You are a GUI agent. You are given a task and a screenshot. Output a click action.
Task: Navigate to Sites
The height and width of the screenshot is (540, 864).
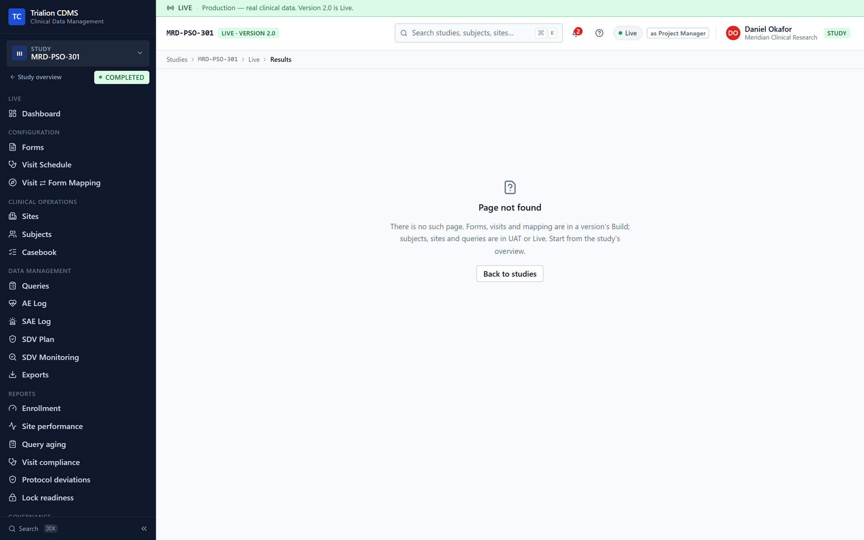tap(78, 216)
